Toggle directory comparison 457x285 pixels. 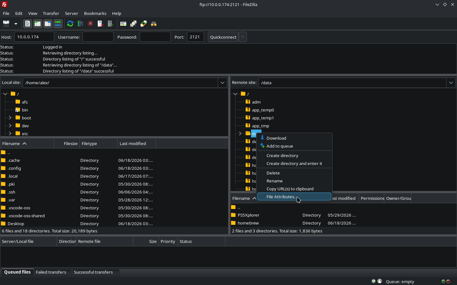point(133,24)
